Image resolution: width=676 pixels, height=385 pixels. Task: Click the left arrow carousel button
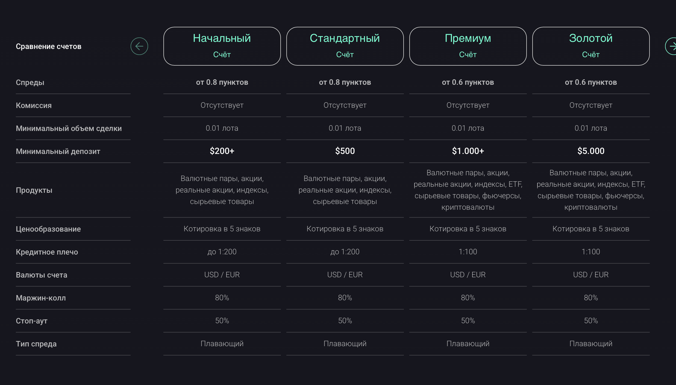139,46
